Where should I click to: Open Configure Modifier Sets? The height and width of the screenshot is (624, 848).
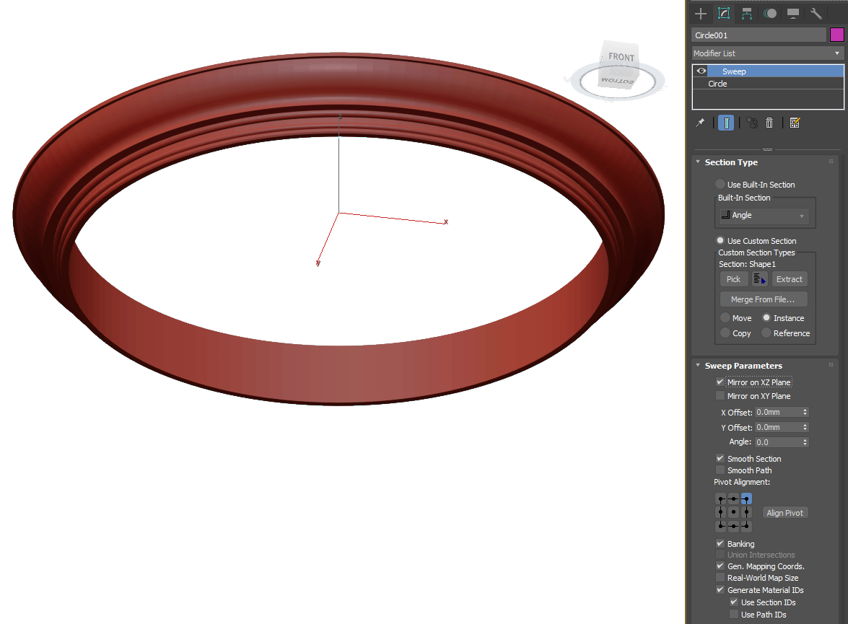[x=795, y=123]
